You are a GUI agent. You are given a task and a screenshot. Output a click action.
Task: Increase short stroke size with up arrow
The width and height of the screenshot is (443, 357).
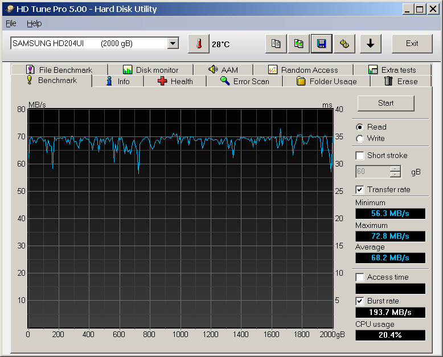(x=395, y=169)
